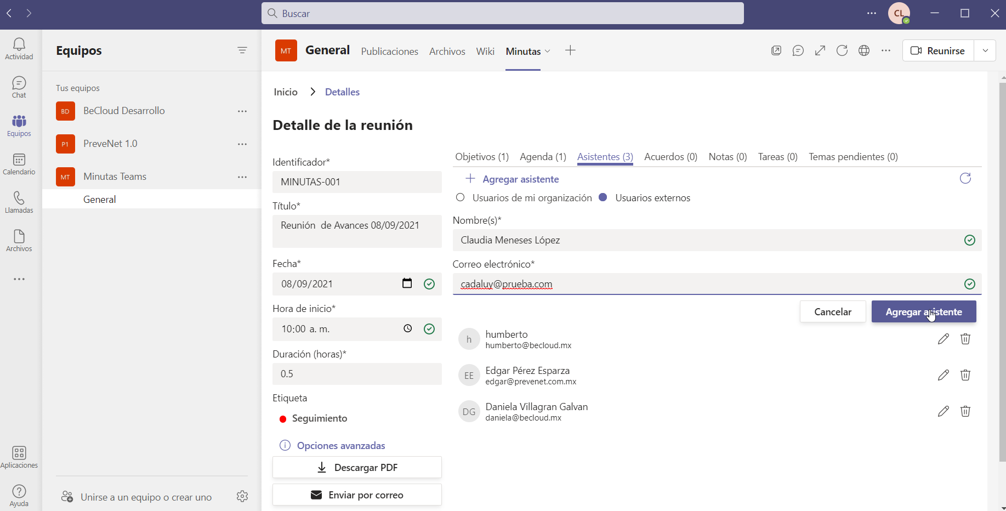Open Llamadas in the sidebar
Viewport: 1006px width, 511px height.
point(19,202)
